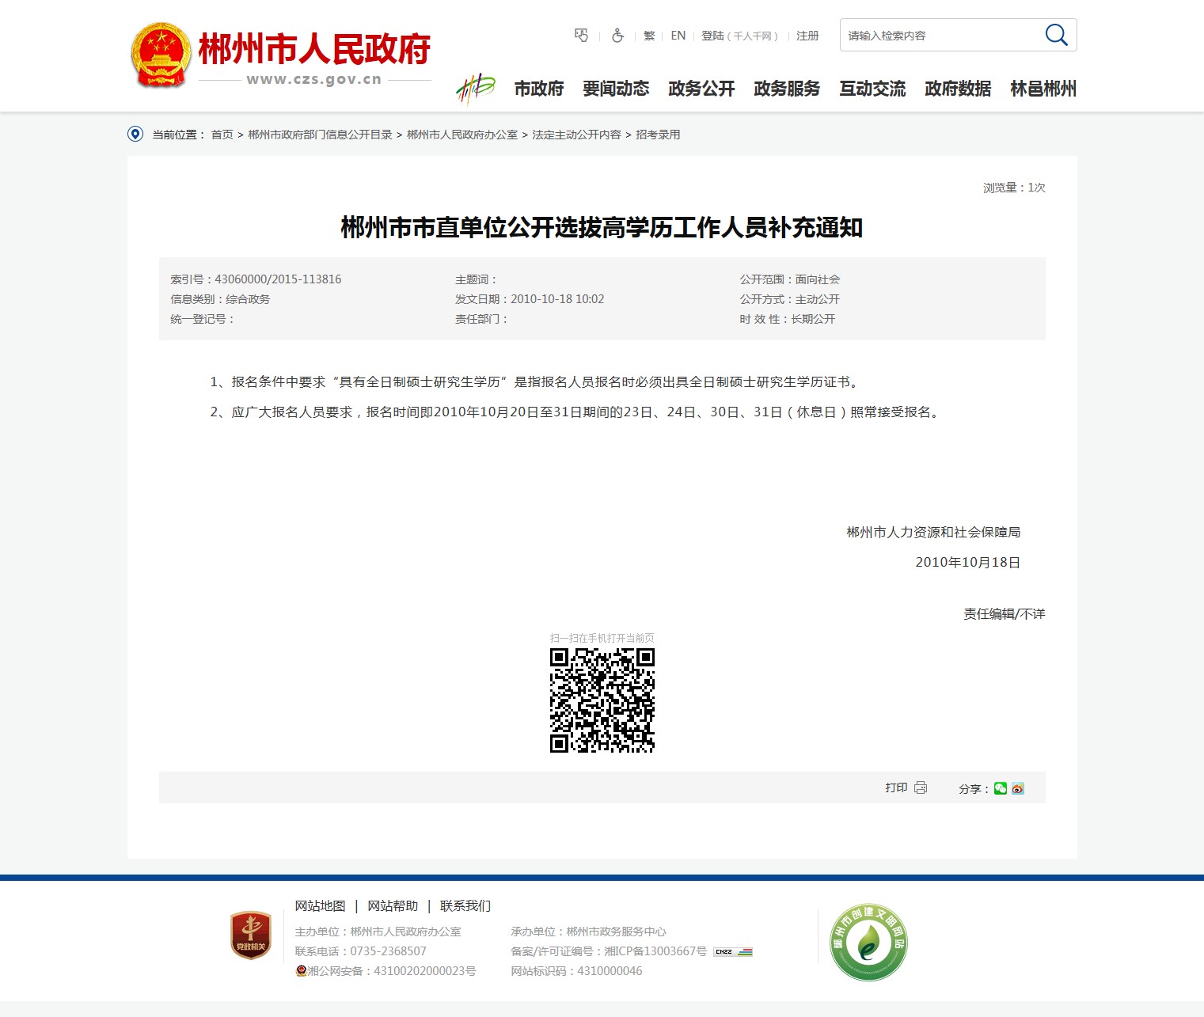Switch to traditional Chinese with 繁
This screenshot has width=1204, height=1017.
(649, 36)
